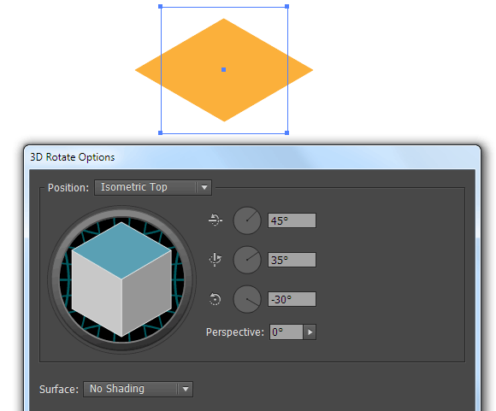Image resolution: width=496 pixels, height=411 pixels.
Task: Select the 45° X-axis angle field
Action: 292,220
